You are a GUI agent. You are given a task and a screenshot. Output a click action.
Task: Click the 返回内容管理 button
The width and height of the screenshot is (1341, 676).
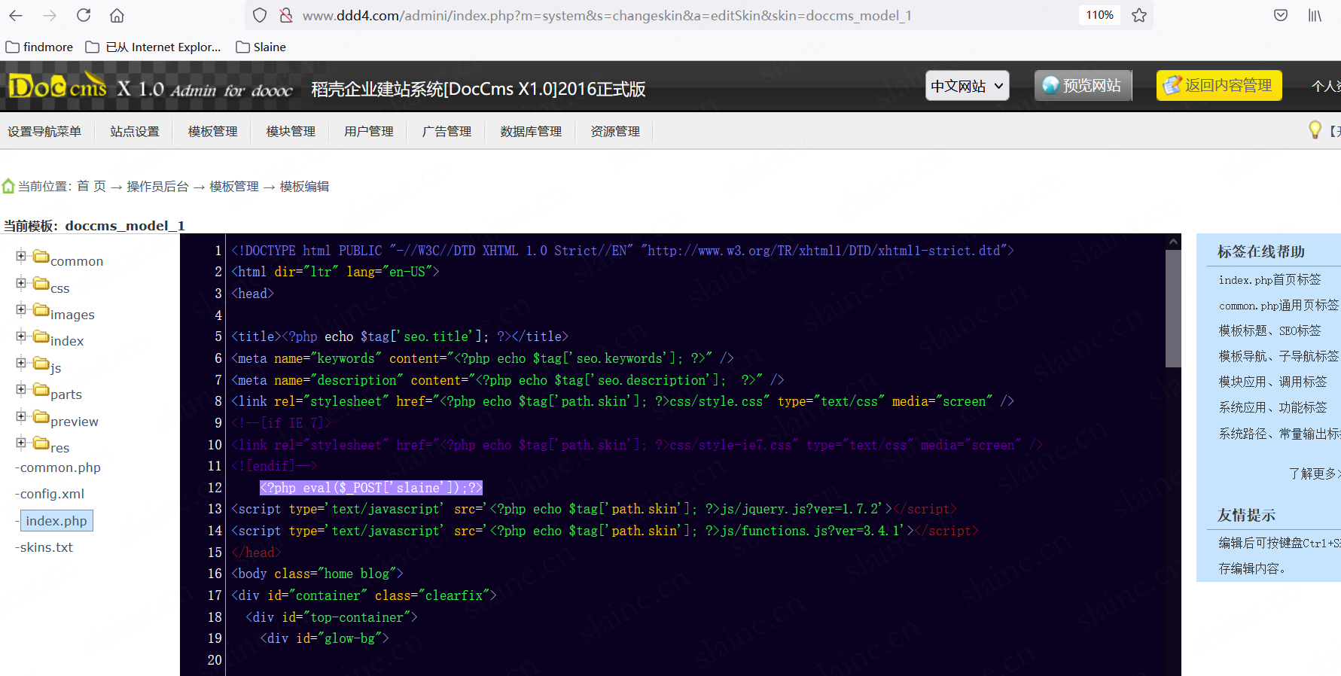(x=1219, y=86)
